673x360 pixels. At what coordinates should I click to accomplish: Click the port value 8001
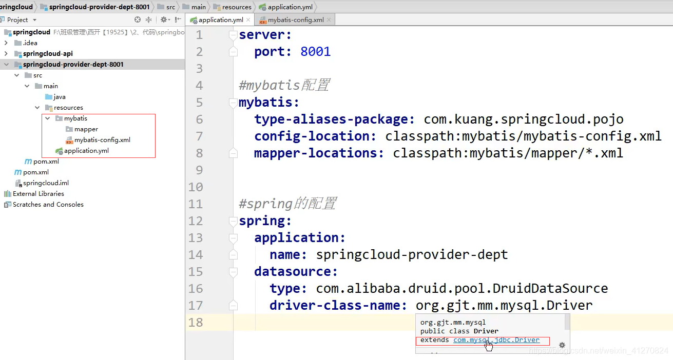pyautogui.click(x=316, y=52)
